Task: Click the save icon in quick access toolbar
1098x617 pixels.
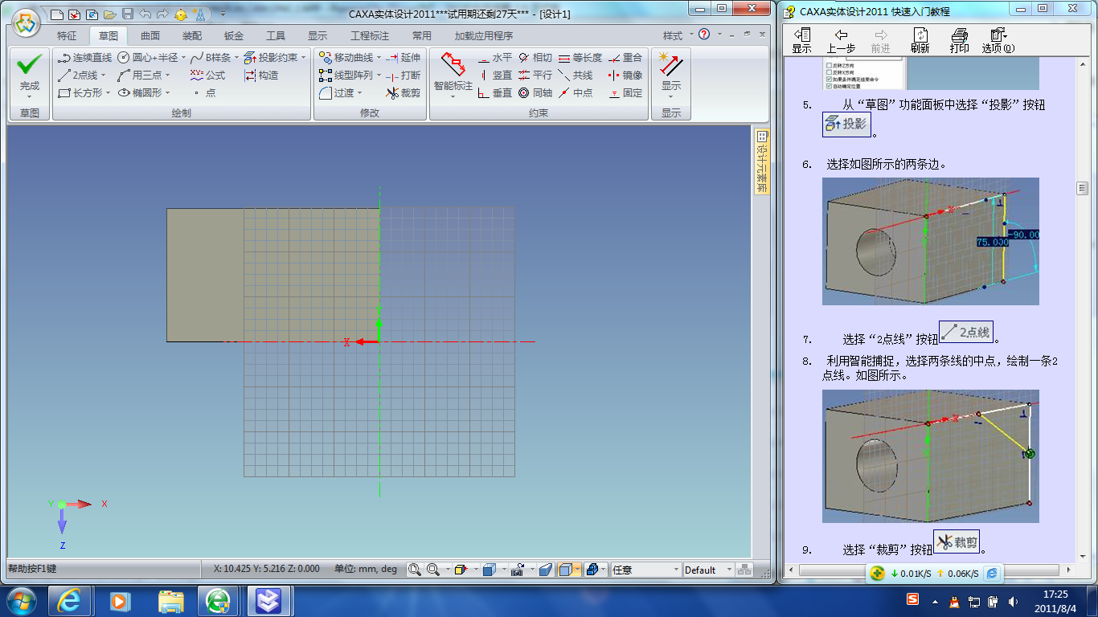Action: click(127, 14)
